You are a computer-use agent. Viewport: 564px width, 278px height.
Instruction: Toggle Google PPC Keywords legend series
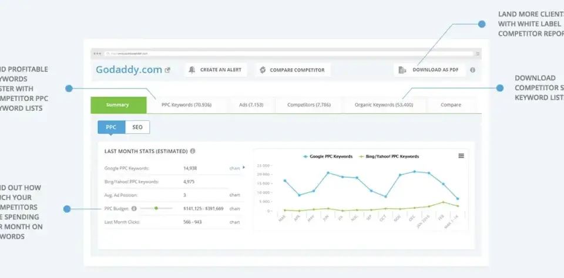tap(327, 156)
